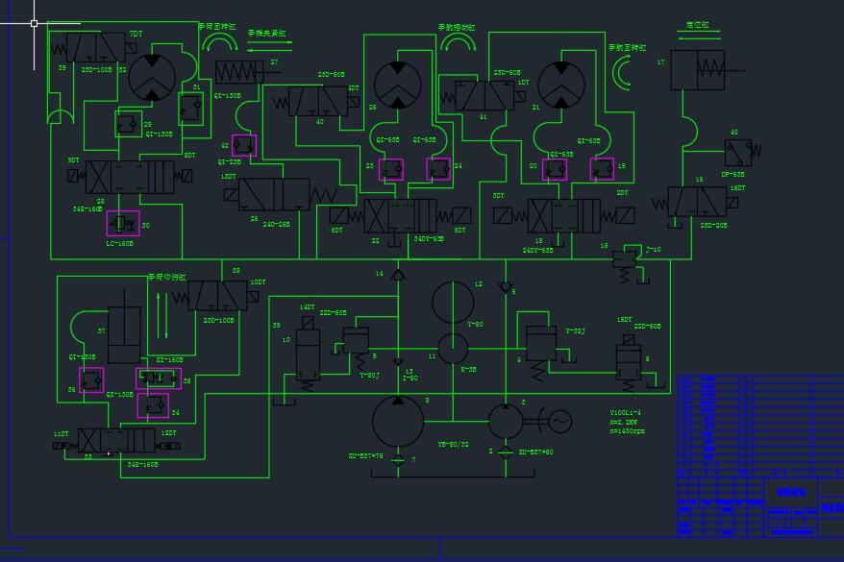Pick the 23D-100B valve labeled 10DT

tap(218, 296)
